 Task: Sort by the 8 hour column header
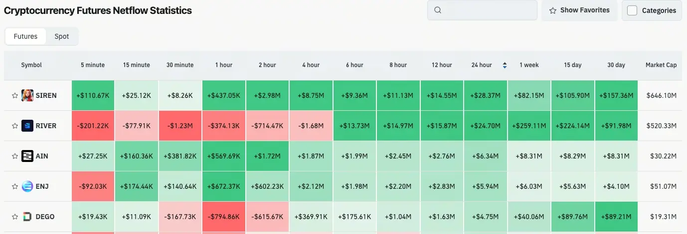click(x=398, y=65)
